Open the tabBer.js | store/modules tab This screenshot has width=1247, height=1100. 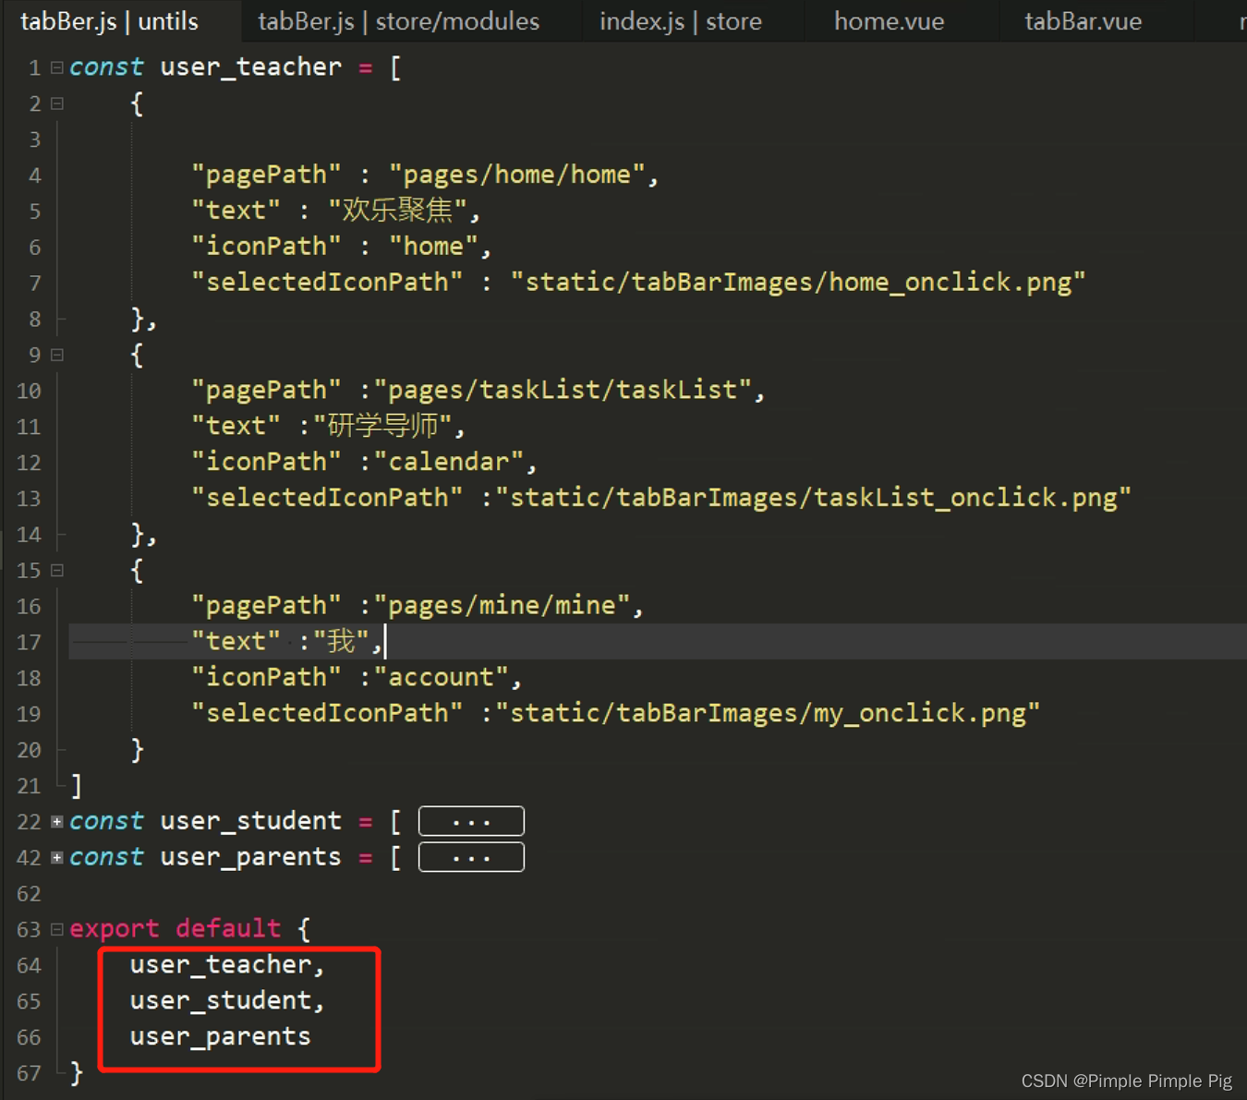[398, 21]
